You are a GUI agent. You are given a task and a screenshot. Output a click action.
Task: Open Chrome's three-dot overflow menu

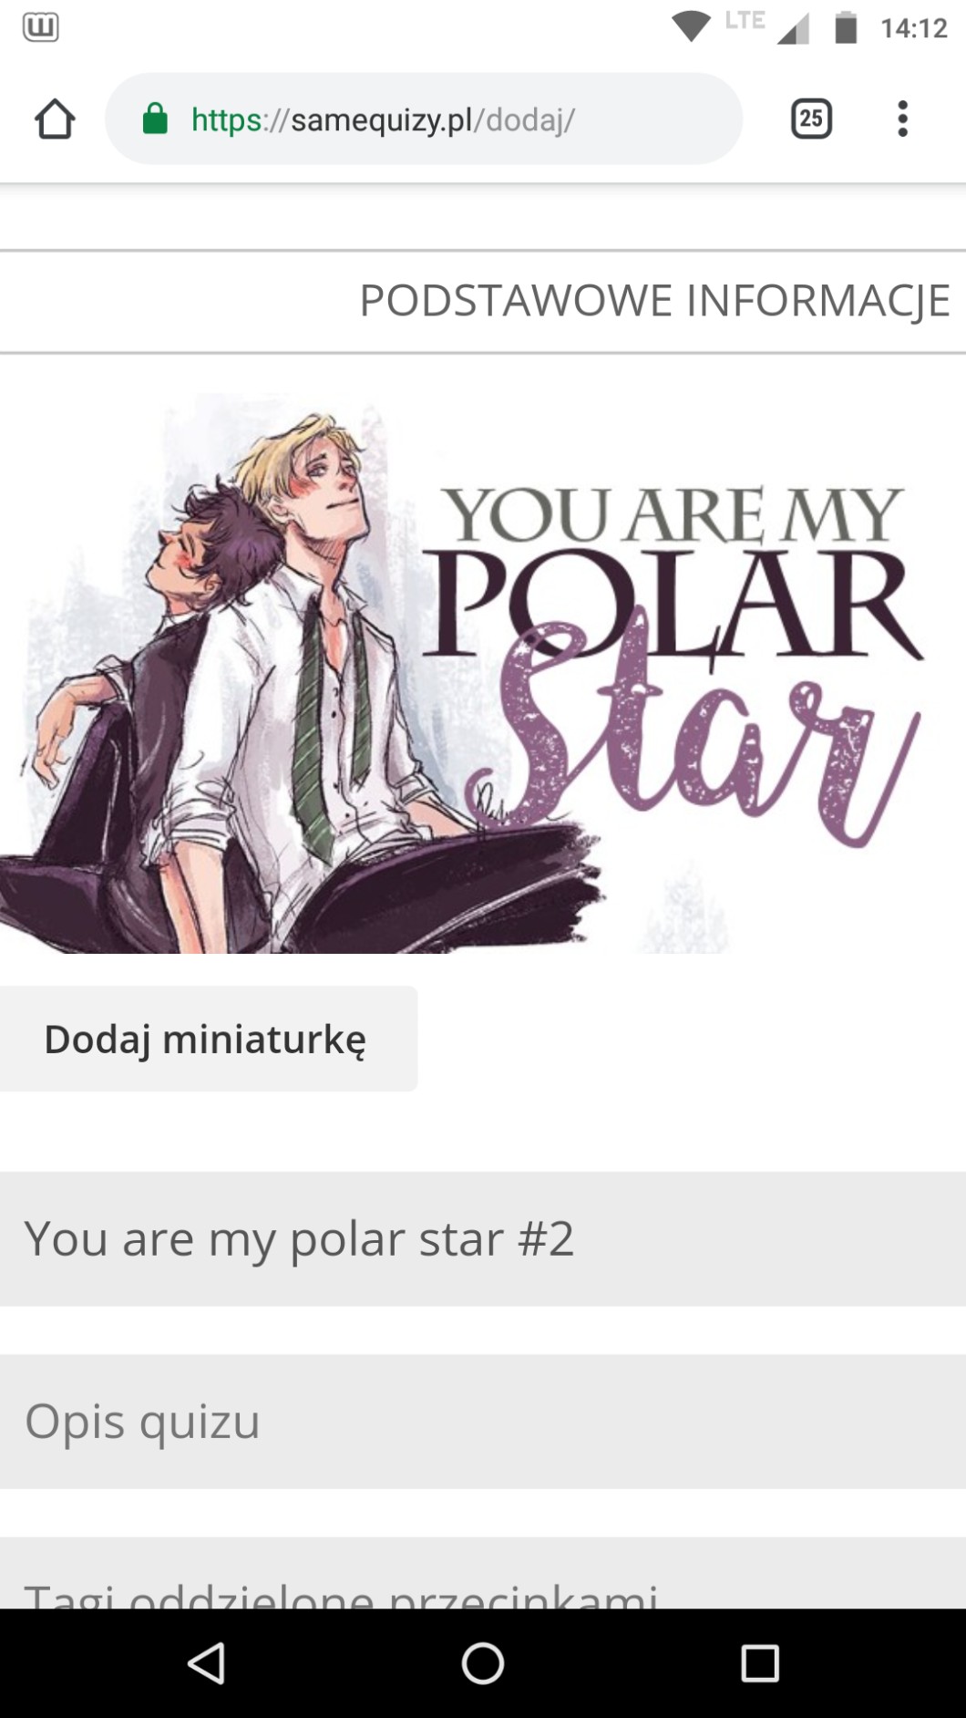902,119
